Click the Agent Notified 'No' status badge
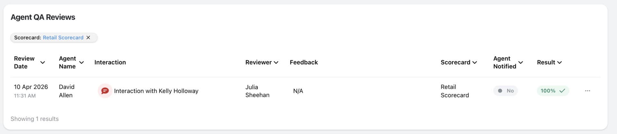The height and width of the screenshot is (134, 617). click(x=505, y=91)
